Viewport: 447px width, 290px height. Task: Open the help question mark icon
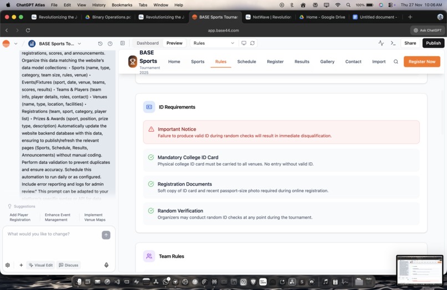(x=110, y=44)
